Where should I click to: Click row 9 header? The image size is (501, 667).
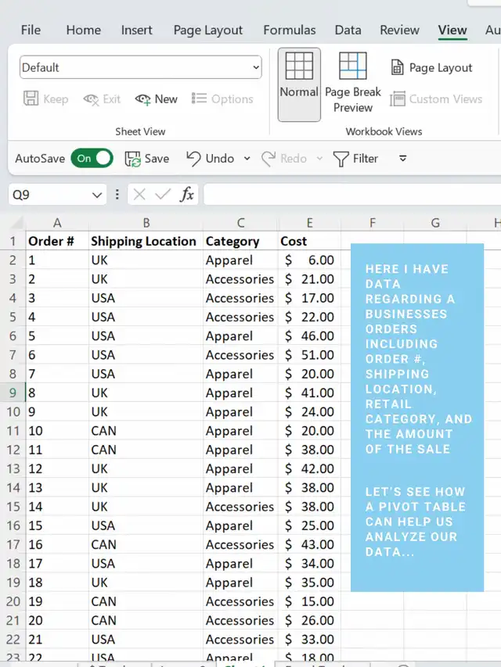click(x=13, y=393)
